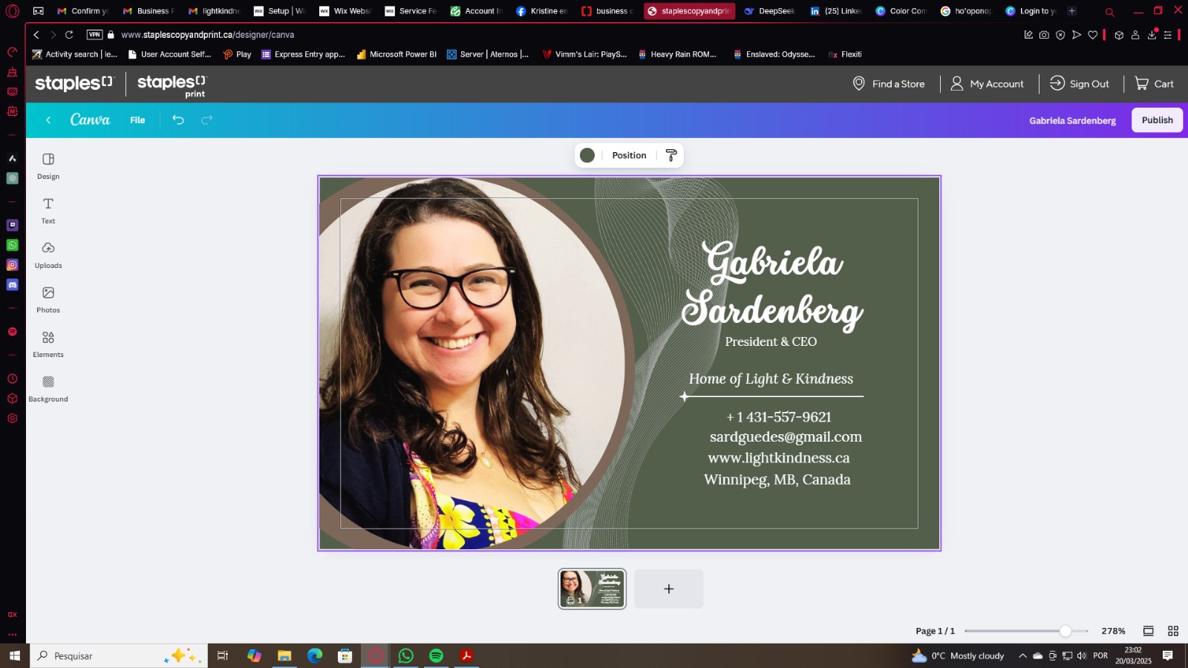Viewport: 1188px width, 668px height.
Task: Click the zoom slider handle
Action: tap(1065, 631)
